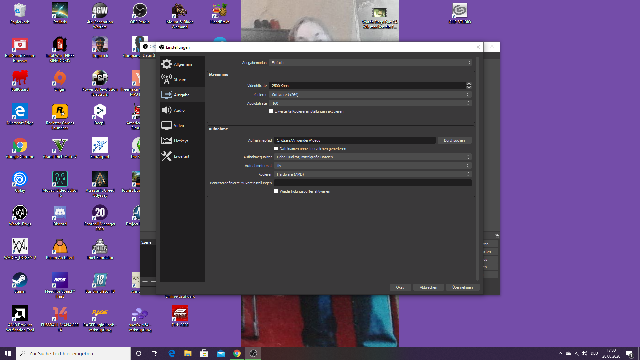The image size is (640, 360).
Task: Open the Audio speaker icon section
Action: point(167,110)
